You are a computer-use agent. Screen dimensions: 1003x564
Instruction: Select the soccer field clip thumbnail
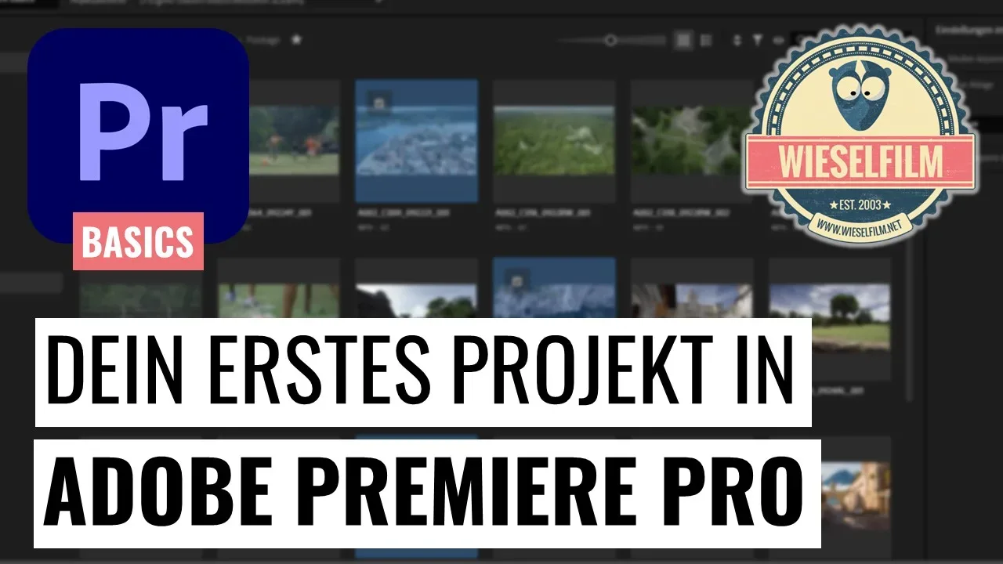coord(294,140)
